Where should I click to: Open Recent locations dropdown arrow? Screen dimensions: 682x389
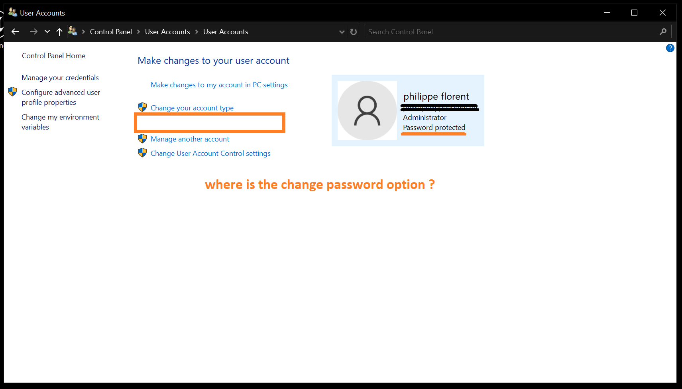click(47, 32)
